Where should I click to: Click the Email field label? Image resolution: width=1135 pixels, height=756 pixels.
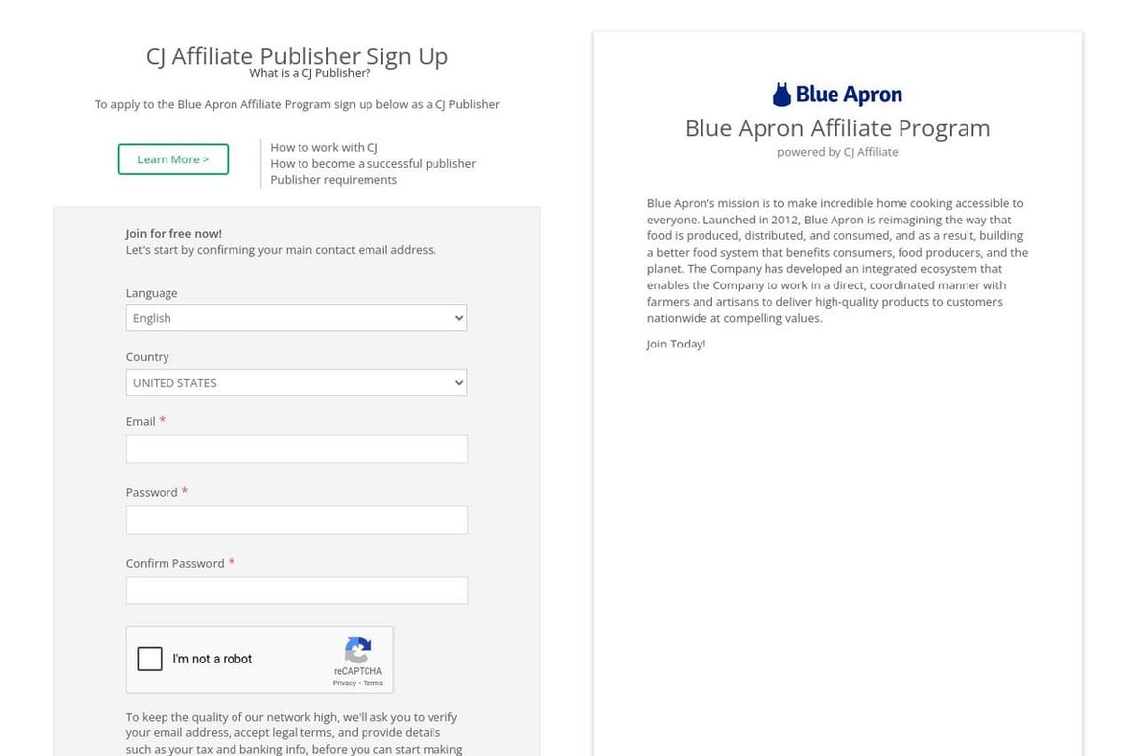141,421
